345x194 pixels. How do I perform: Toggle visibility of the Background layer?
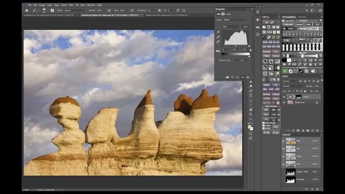[284, 102]
